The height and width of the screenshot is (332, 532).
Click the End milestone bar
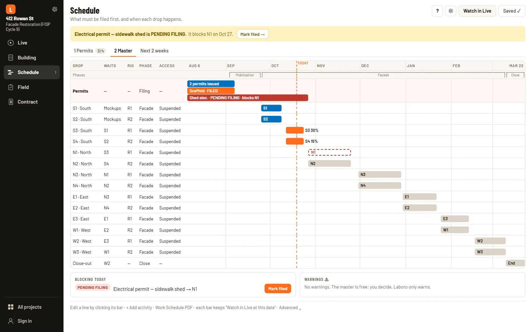pos(515,263)
